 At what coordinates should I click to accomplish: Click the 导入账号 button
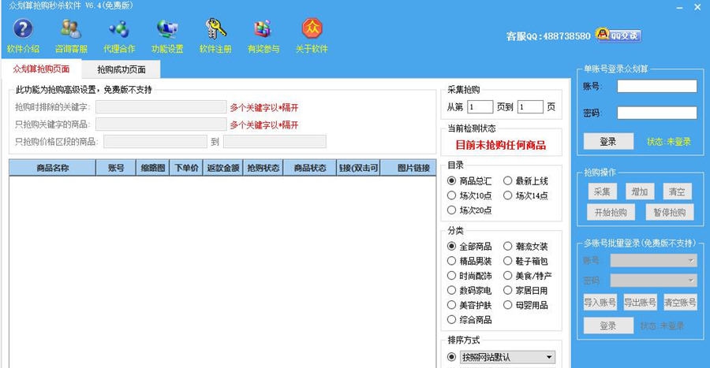tap(600, 303)
